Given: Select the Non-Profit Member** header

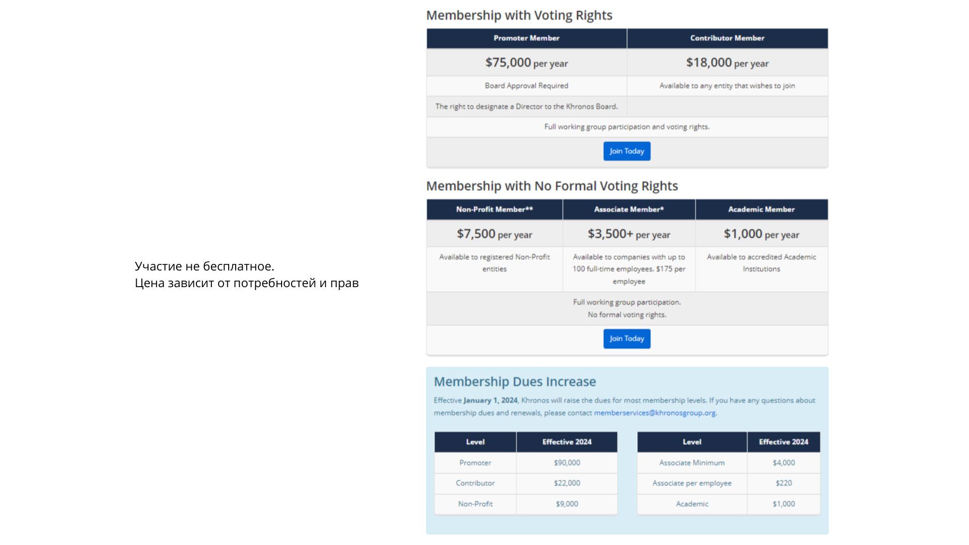Looking at the screenshot, I should click(x=495, y=209).
